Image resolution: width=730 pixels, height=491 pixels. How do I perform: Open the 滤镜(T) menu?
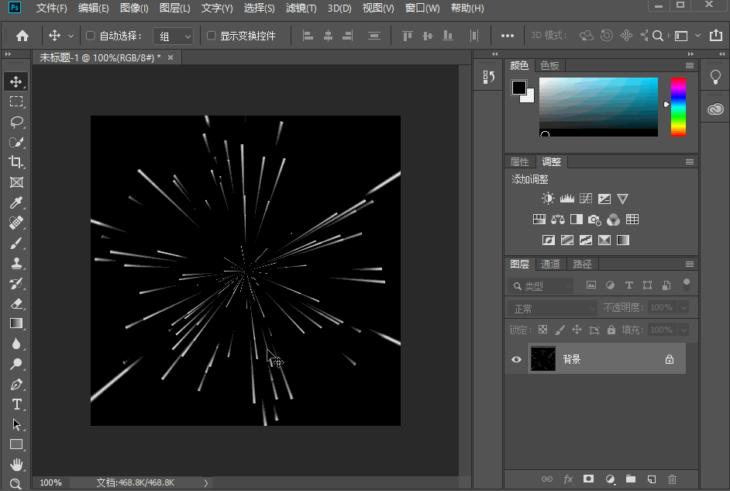(x=301, y=9)
